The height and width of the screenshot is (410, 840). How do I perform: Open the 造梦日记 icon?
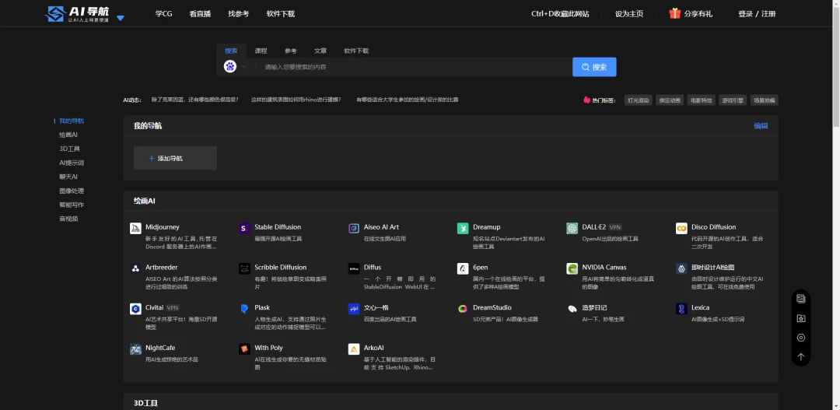point(572,309)
